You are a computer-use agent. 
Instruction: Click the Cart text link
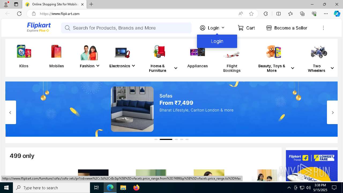251,28
